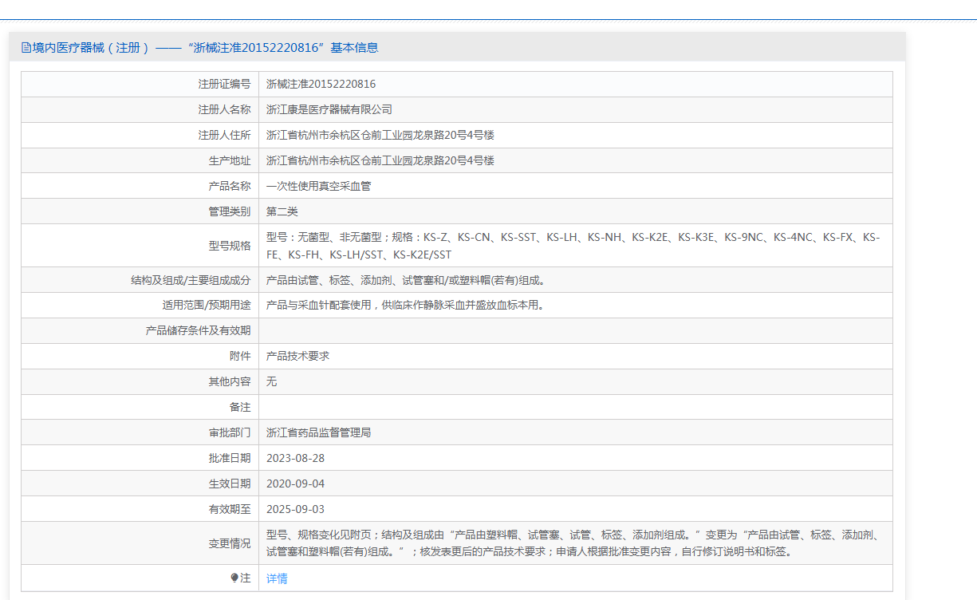977x600 pixels.
Task: Select the heading text 境内医疗器械（注册）基本信息
Action: pyautogui.click(x=205, y=48)
